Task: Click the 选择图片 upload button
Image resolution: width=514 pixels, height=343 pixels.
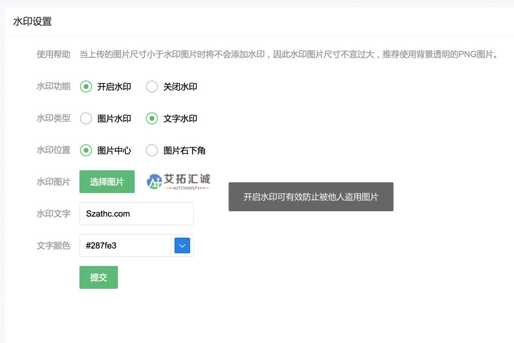Action: [x=107, y=181]
